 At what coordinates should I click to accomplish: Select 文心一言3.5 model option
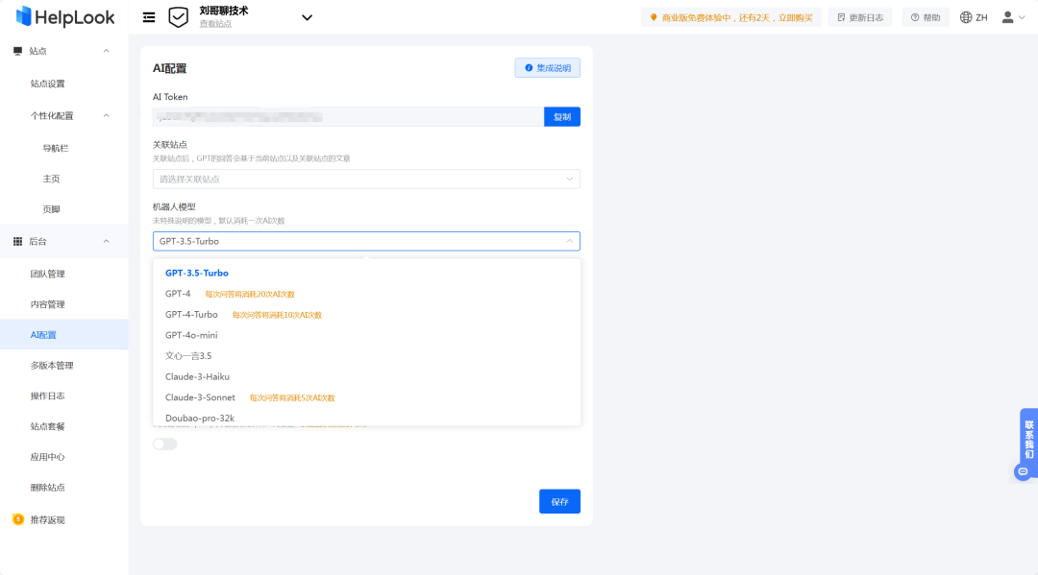pyautogui.click(x=367, y=355)
